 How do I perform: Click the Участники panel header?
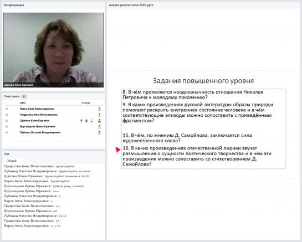[12, 96]
